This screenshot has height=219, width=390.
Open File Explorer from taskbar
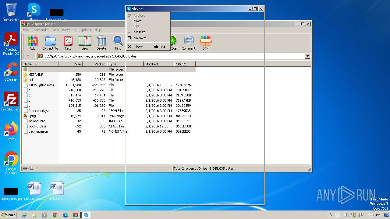click(x=34, y=215)
